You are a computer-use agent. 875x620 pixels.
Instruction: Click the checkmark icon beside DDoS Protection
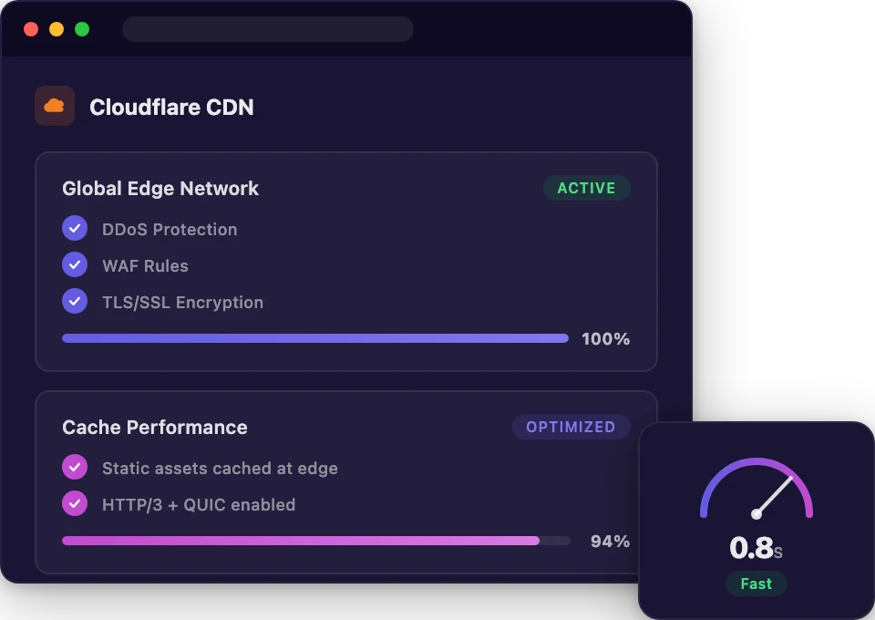(x=75, y=228)
